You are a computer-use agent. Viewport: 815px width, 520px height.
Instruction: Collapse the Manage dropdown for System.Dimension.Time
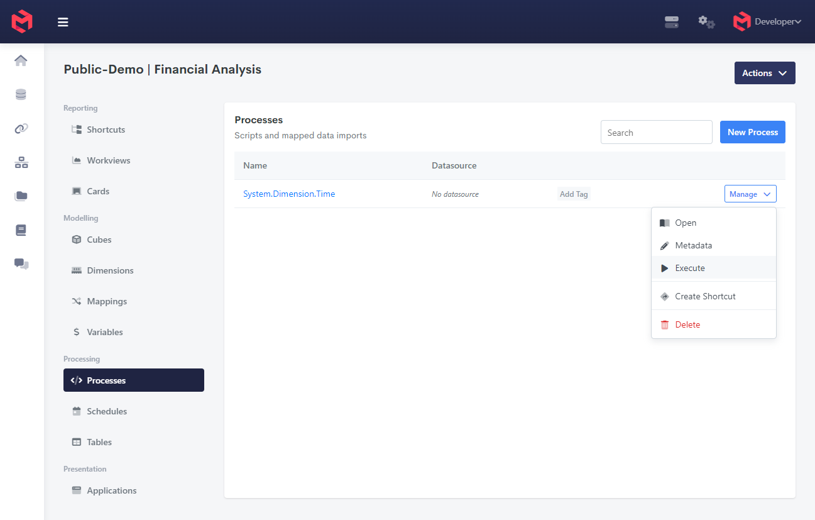750,194
